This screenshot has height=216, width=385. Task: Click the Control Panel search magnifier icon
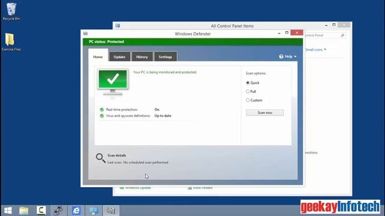click(342, 35)
